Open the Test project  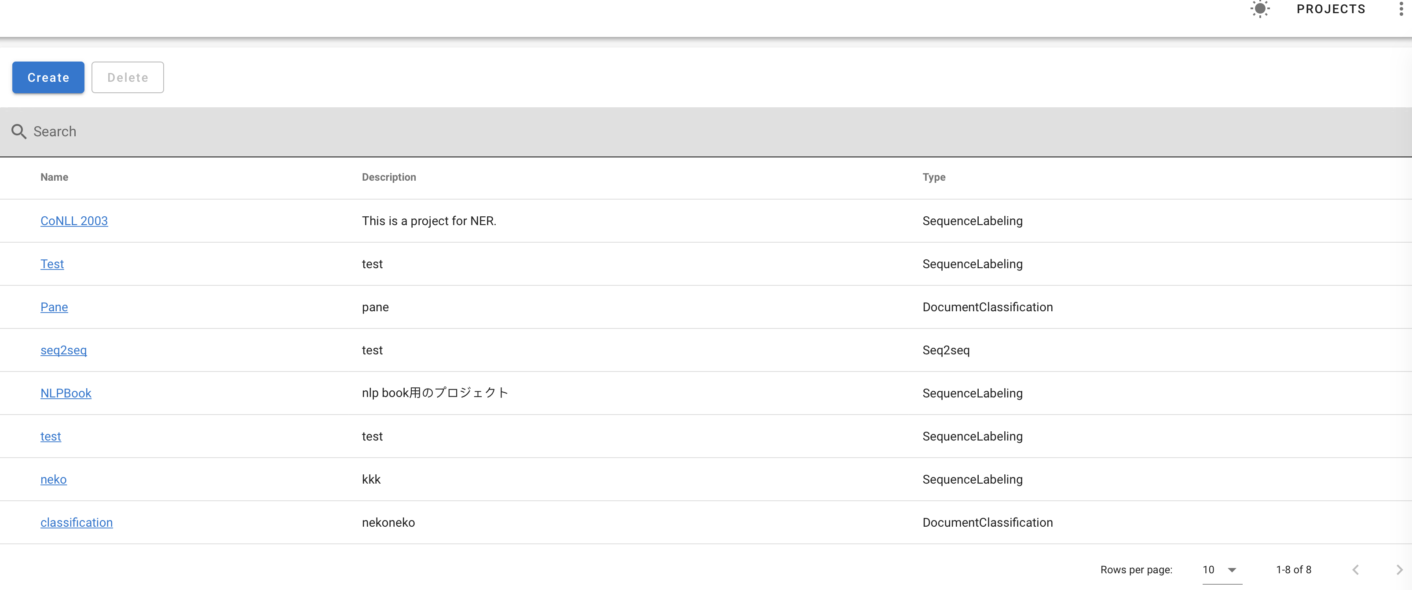click(52, 263)
